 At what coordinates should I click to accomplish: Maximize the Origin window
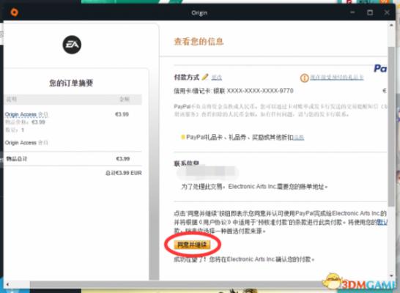(370, 12)
